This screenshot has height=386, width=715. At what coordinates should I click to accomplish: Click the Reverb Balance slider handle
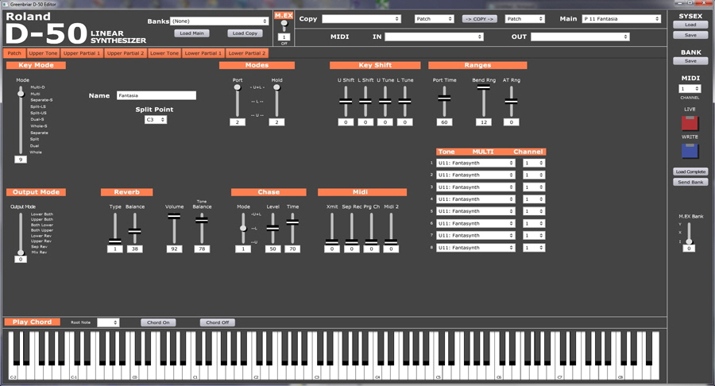tap(134, 231)
